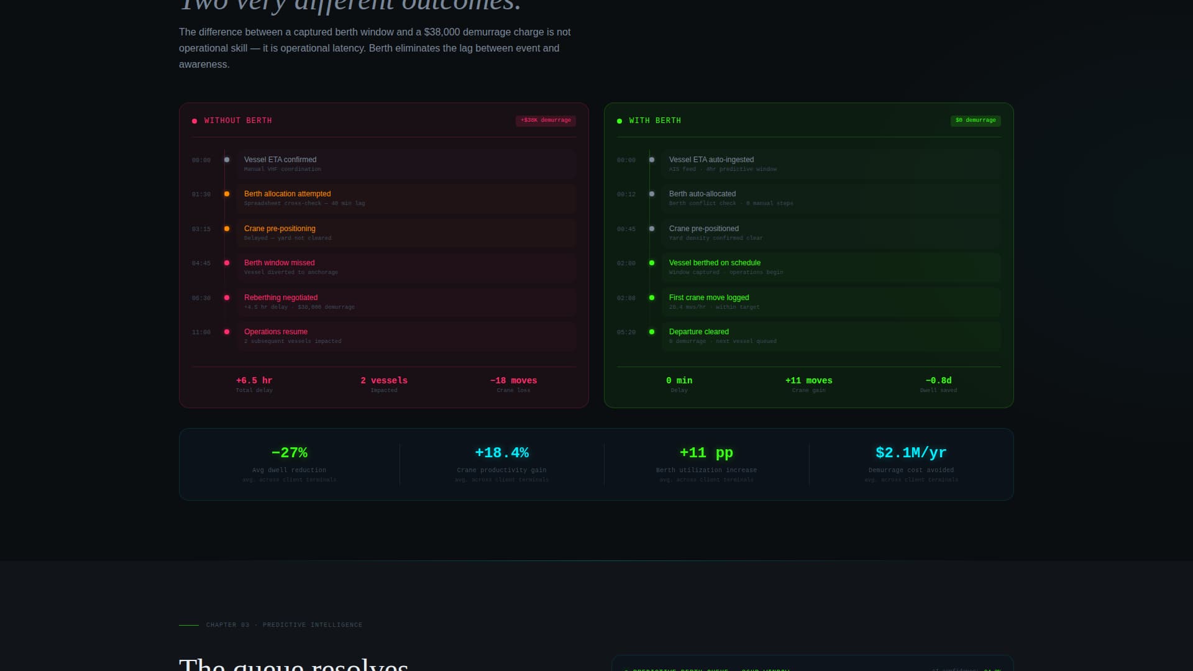Image resolution: width=1193 pixels, height=671 pixels.
Task: Select the Berth window missed event title
Action: (279, 263)
